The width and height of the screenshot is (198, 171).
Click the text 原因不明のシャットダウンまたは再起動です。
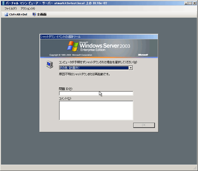pos(84,74)
